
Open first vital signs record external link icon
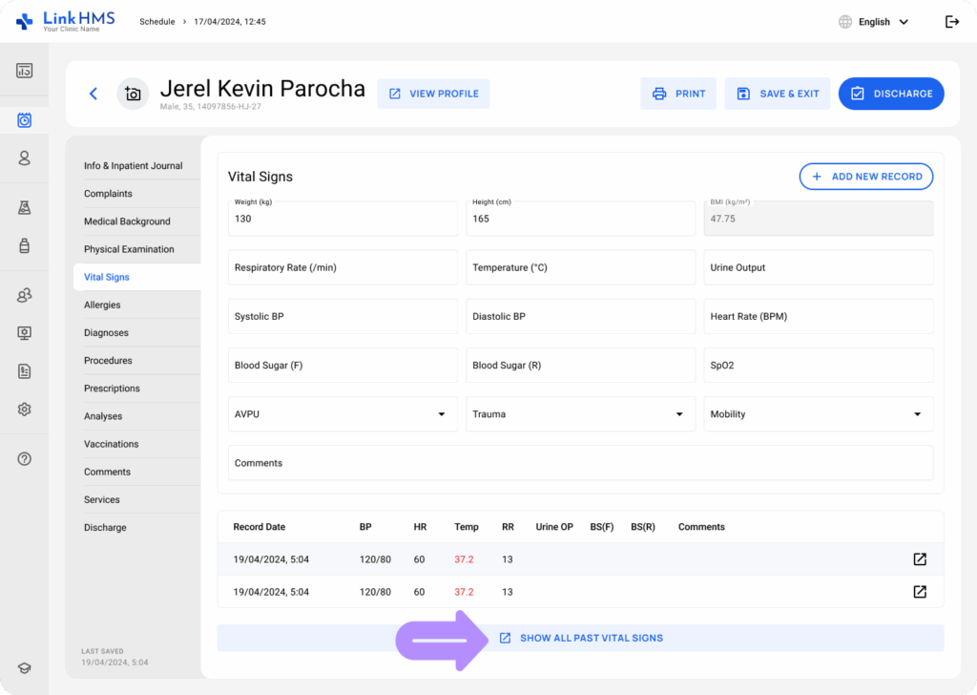coord(920,559)
